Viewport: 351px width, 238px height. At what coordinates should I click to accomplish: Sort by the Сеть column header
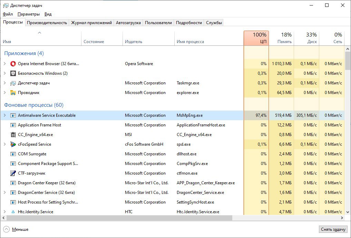click(x=332, y=38)
